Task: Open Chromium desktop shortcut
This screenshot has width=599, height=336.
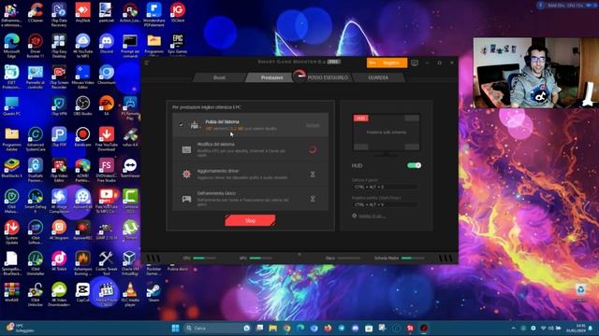Action: pos(106,75)
